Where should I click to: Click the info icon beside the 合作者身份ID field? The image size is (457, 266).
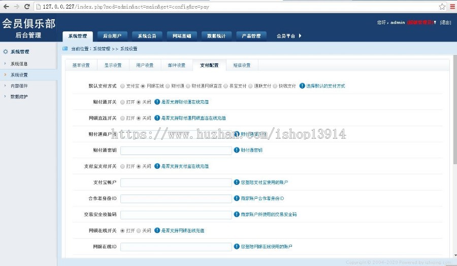coord(237,198)
